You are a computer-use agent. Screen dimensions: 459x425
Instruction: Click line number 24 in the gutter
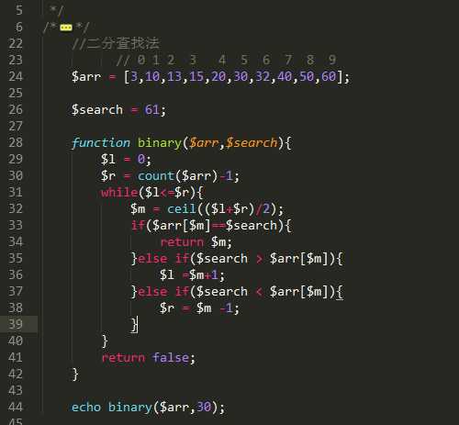pyautogui.click(x=16, y=76)
